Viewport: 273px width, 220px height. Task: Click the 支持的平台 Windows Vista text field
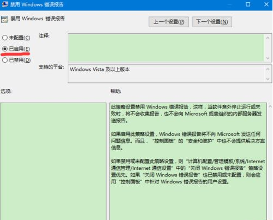pos(167,74)
